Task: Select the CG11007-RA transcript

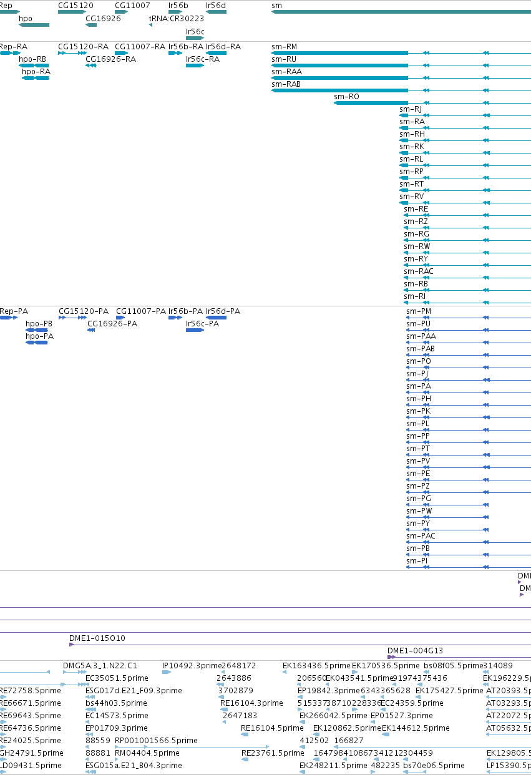Action: coord(121,53)
